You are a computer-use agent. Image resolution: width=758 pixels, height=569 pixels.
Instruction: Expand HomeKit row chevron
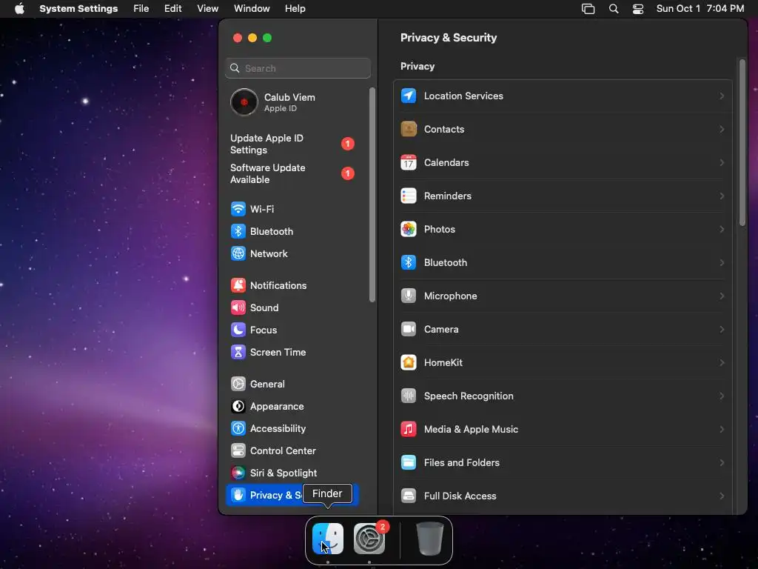(721, 362)
